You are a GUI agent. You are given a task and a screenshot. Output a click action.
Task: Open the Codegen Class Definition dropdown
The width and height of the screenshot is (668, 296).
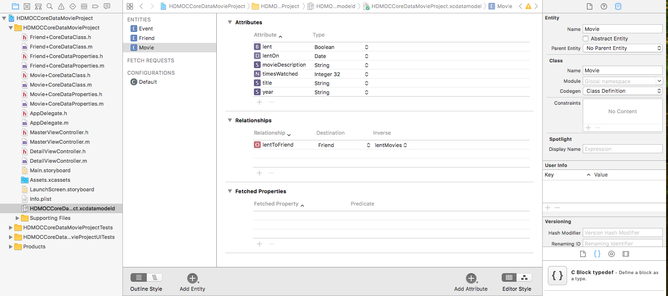[623, 91]
